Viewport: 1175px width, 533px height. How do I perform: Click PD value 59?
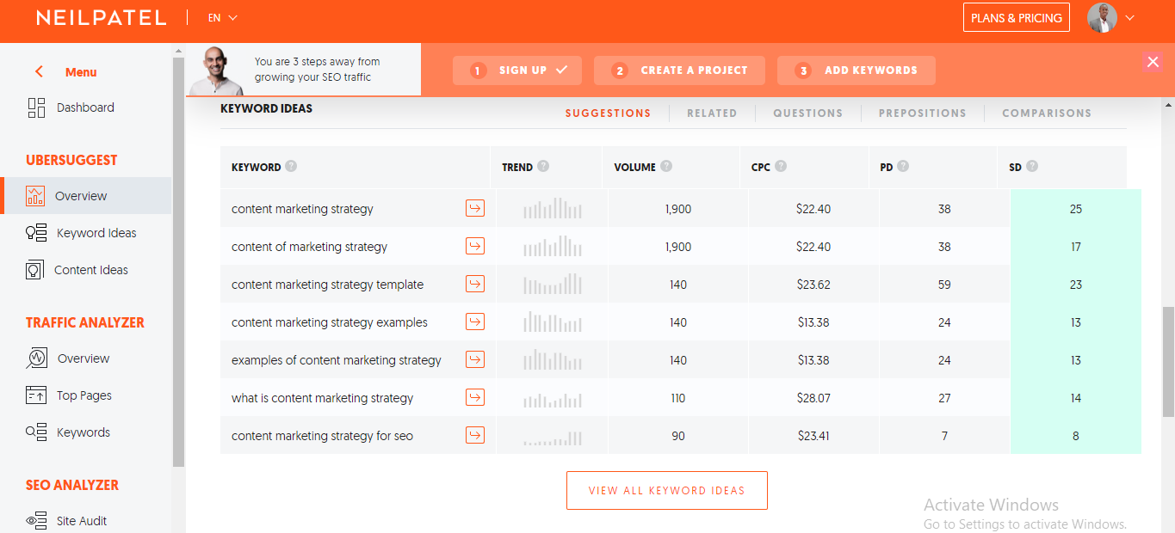944,285
